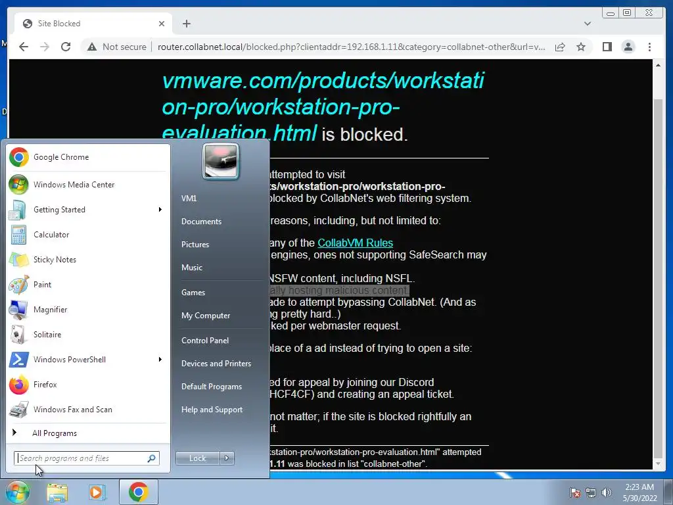The height and width of the screenshot is (505, 673).
Task: Reload the blocked page
Action: click(66, 47)
